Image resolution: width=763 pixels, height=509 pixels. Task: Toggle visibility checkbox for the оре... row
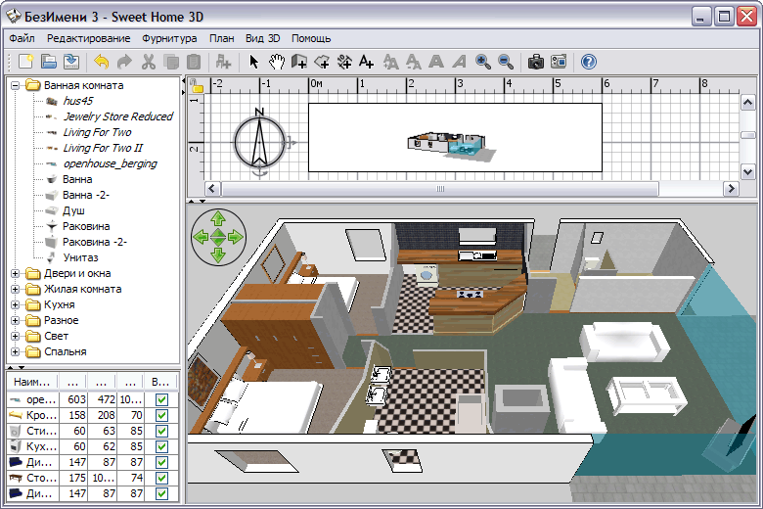(x=161, y=399)
